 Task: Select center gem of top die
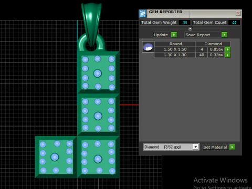click(x=98, y=73)
